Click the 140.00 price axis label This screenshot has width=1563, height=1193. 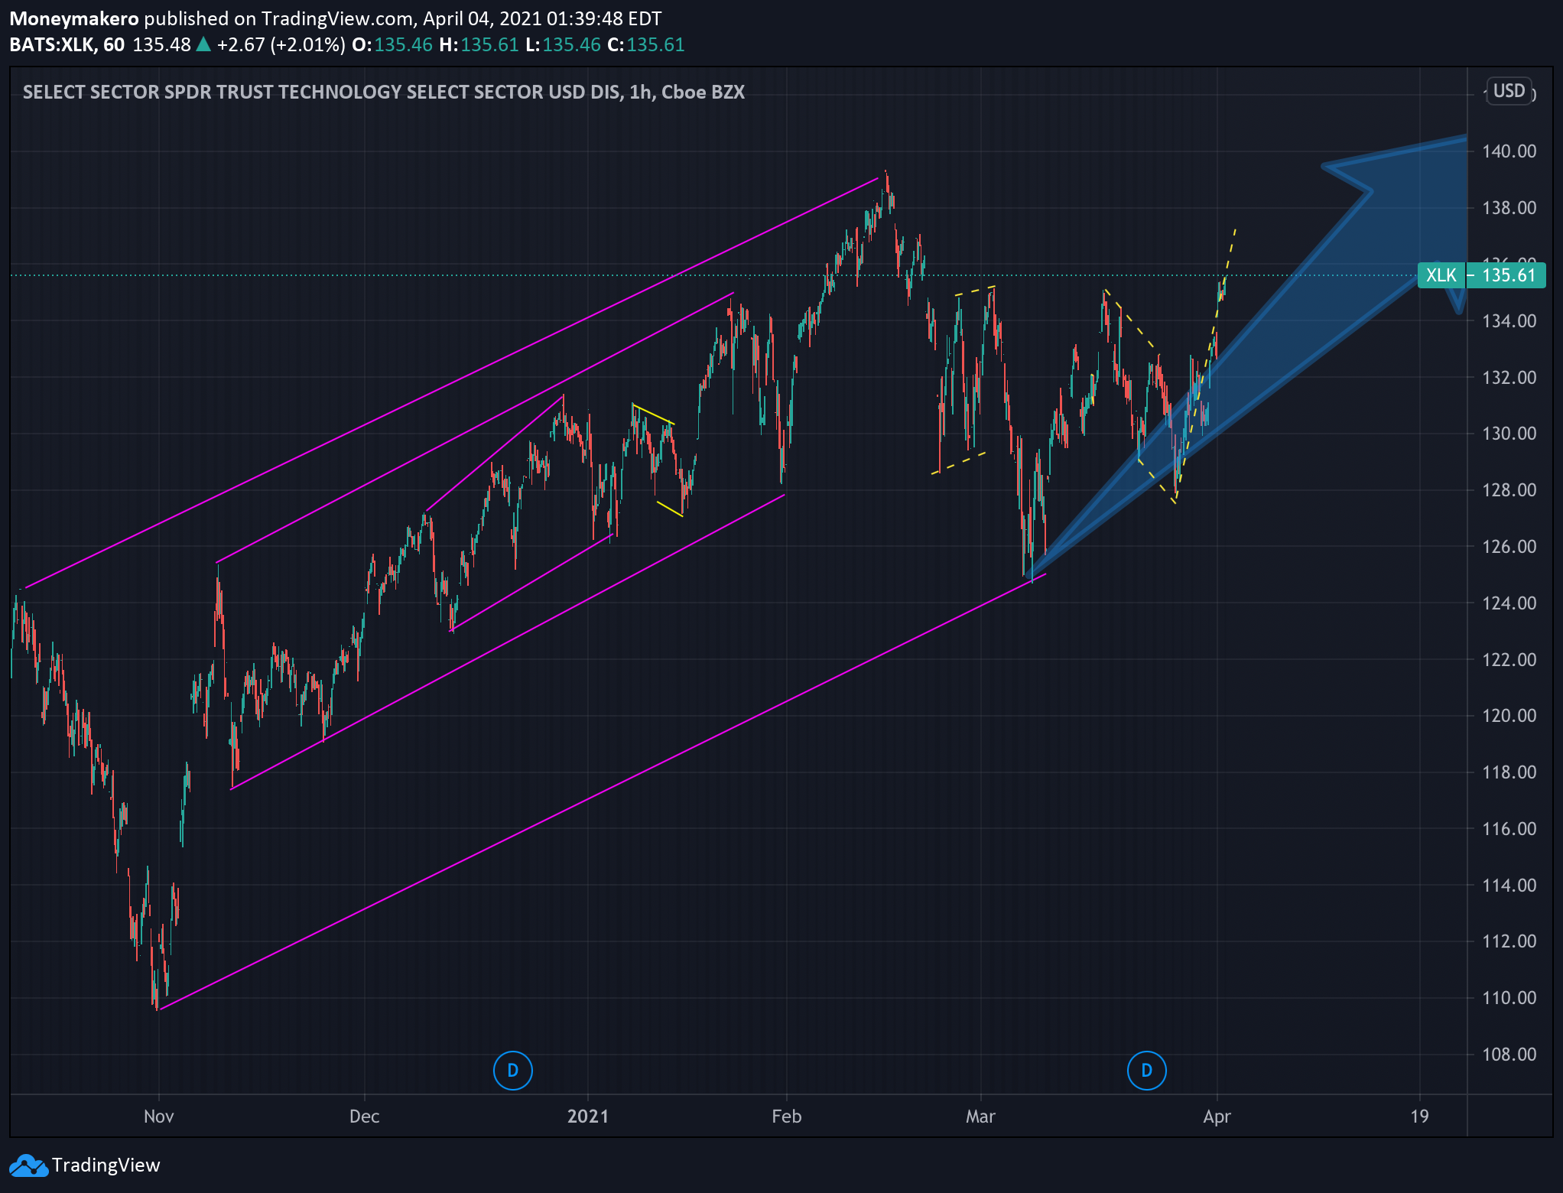(x=1509, y=151)
